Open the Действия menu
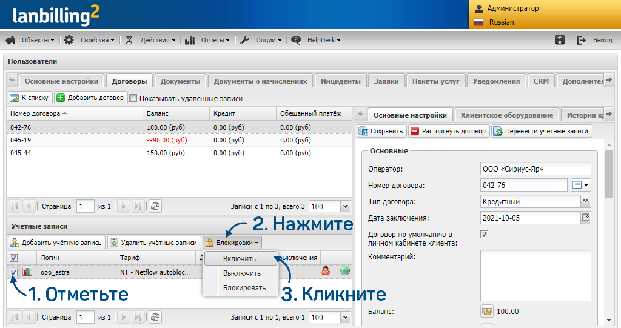621x328 pixels. point(158,40)
